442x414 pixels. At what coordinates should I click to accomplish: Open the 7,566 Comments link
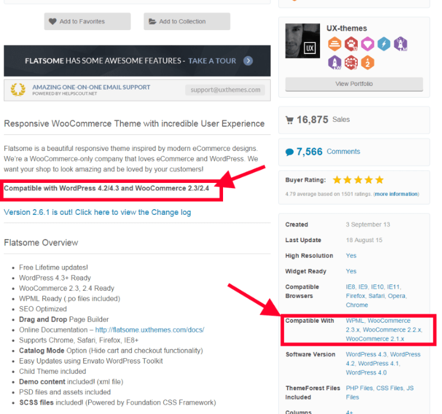coord(343,152)
